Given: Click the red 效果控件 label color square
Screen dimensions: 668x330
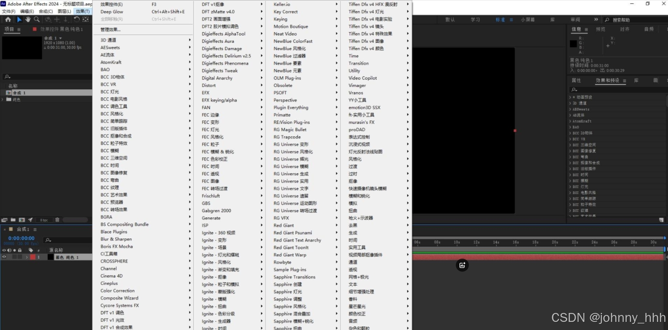Looking at the screenshot, I should [35, 29].
